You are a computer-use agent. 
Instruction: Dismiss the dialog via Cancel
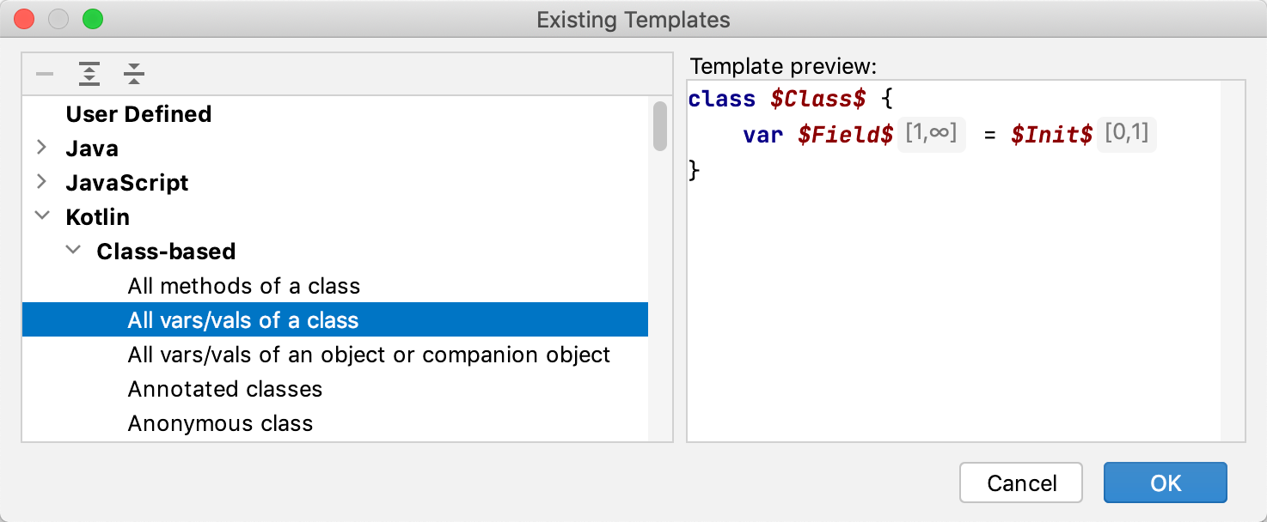[1020, 483]
